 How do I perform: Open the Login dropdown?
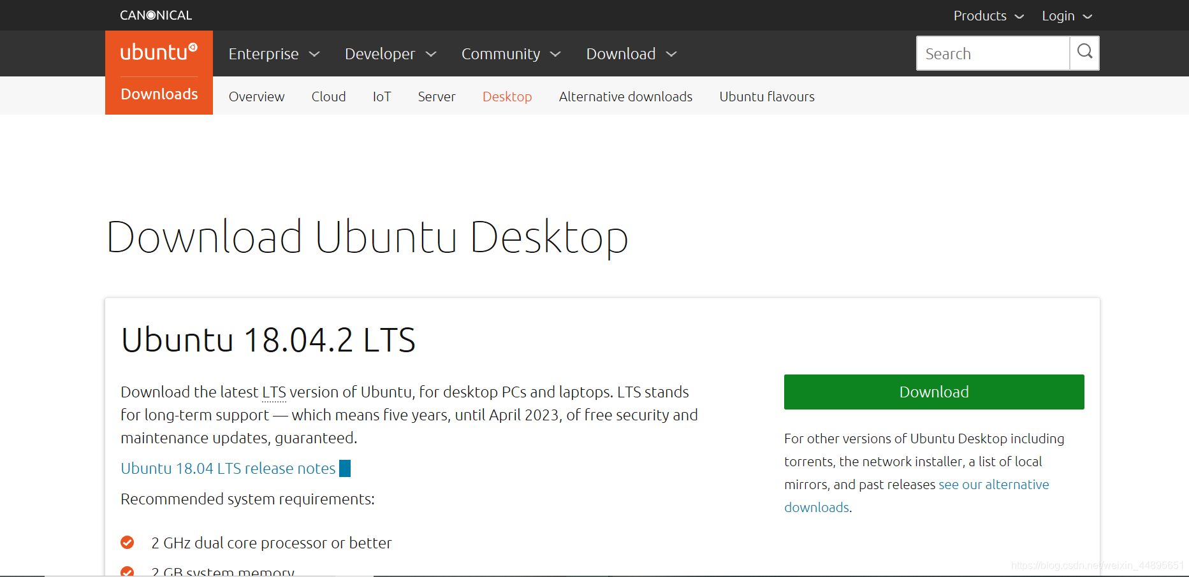click(x=1067, y=16)
